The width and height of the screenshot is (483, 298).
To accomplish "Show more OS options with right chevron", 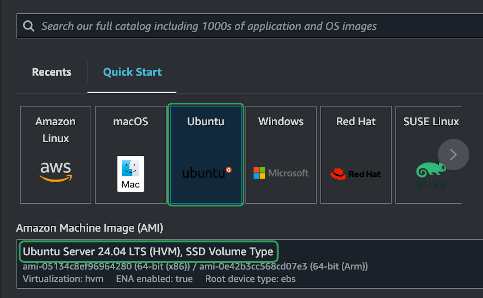I will pos(454,155).
